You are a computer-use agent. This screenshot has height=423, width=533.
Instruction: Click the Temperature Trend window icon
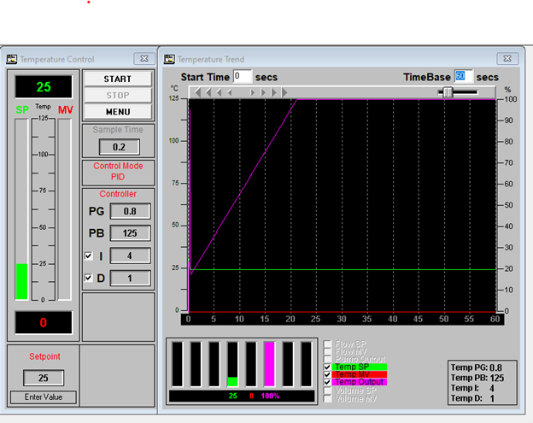point(169,59)
